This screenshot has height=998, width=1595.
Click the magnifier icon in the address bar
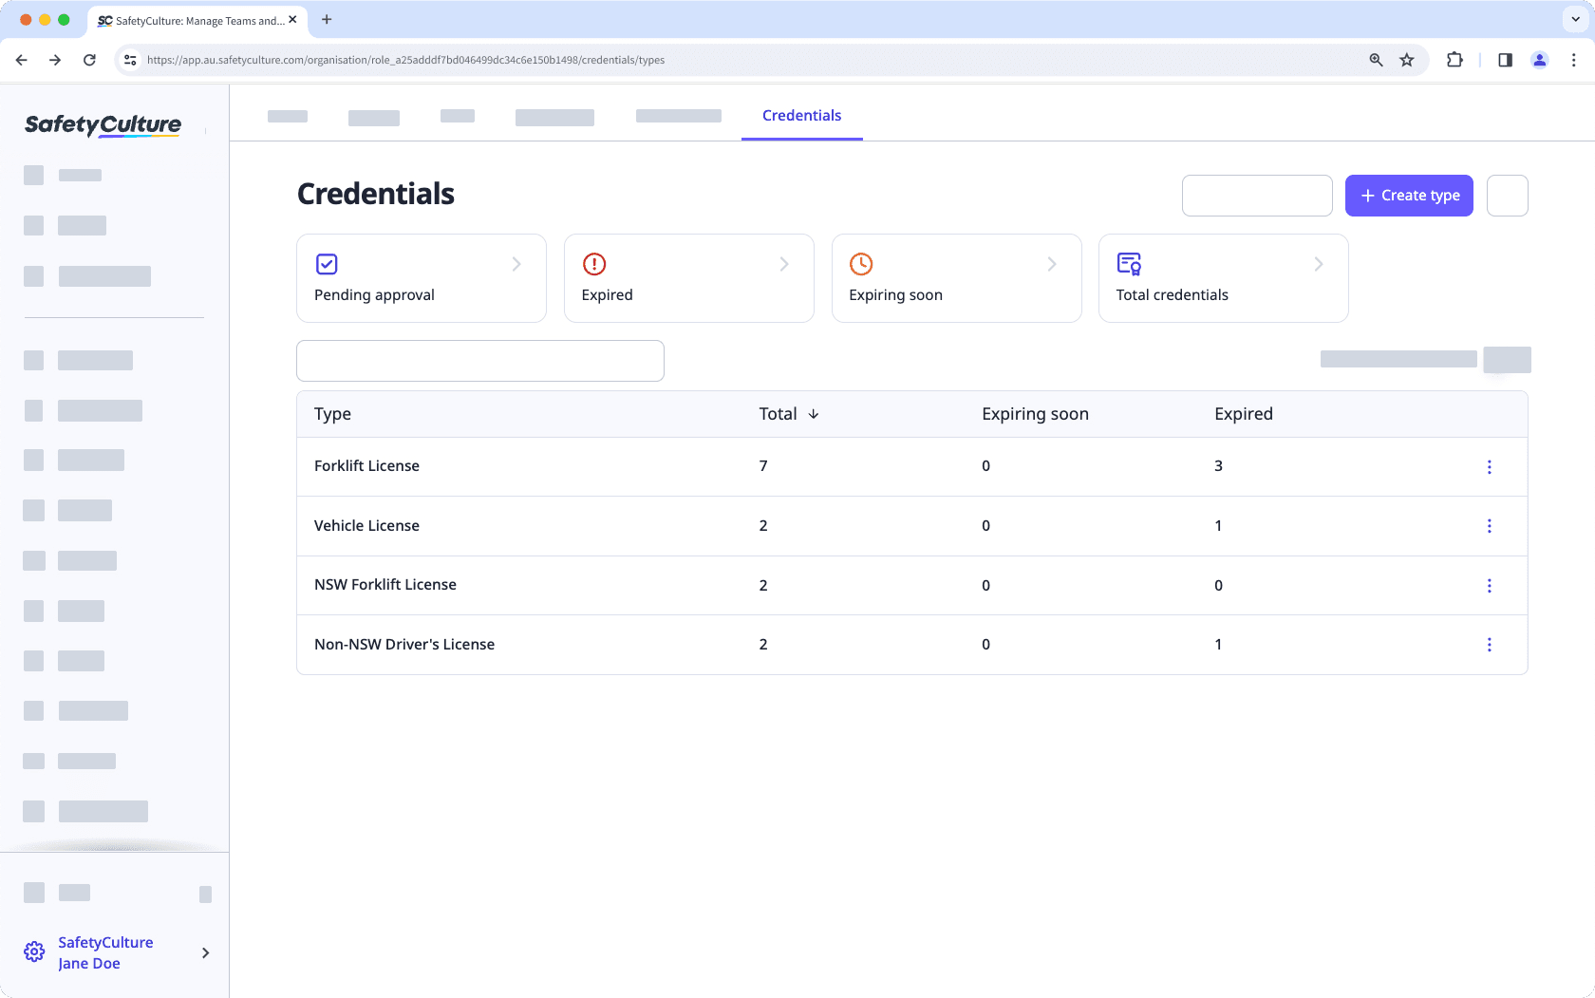1376,59
